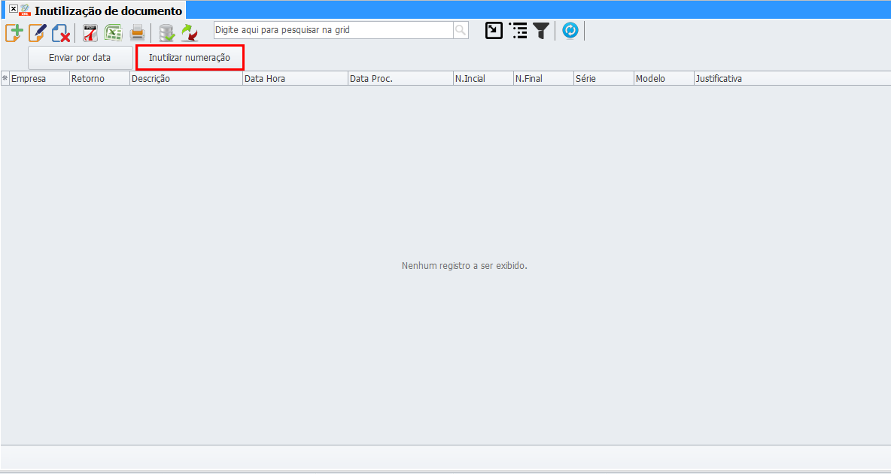The image size is (891, 474).
Task: Click the magnifier search icon
Action: (460, 30)
